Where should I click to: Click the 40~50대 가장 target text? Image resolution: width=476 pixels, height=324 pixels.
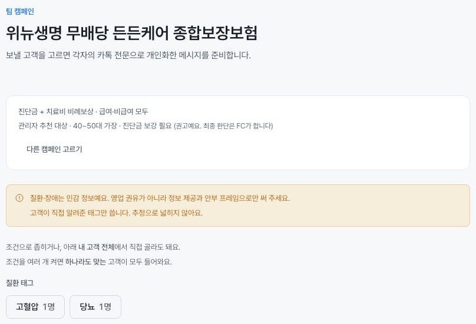click(95, 125)
